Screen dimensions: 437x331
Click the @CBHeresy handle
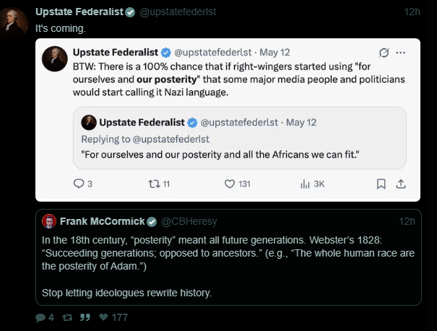point(189,221)
